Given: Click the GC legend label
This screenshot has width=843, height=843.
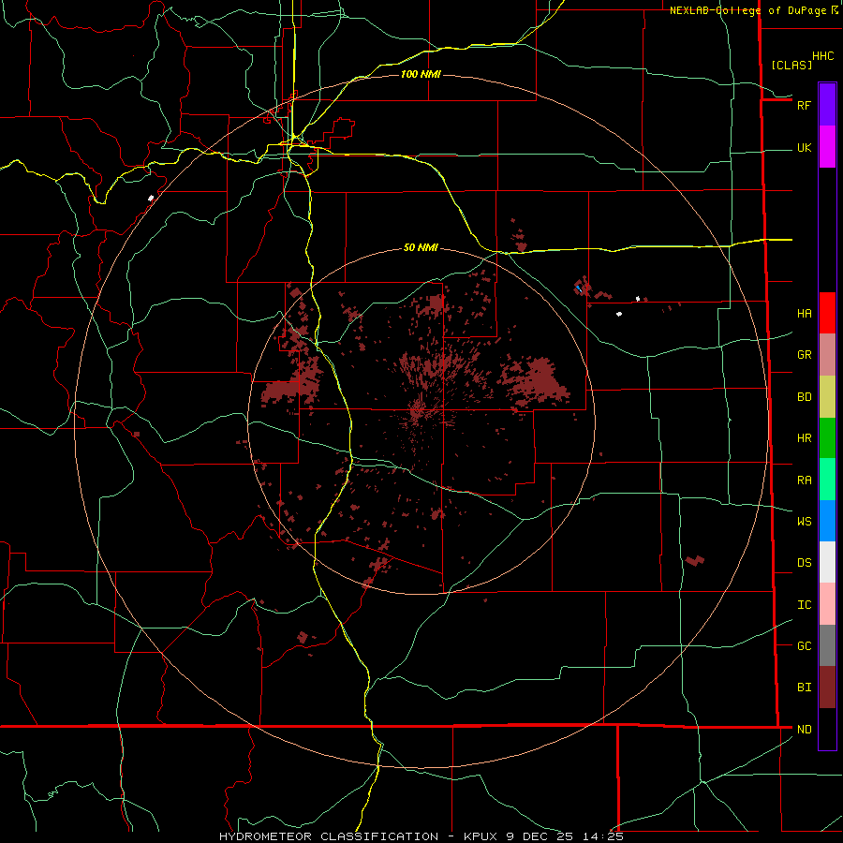Looking at the screenshot, I should 805,646.
